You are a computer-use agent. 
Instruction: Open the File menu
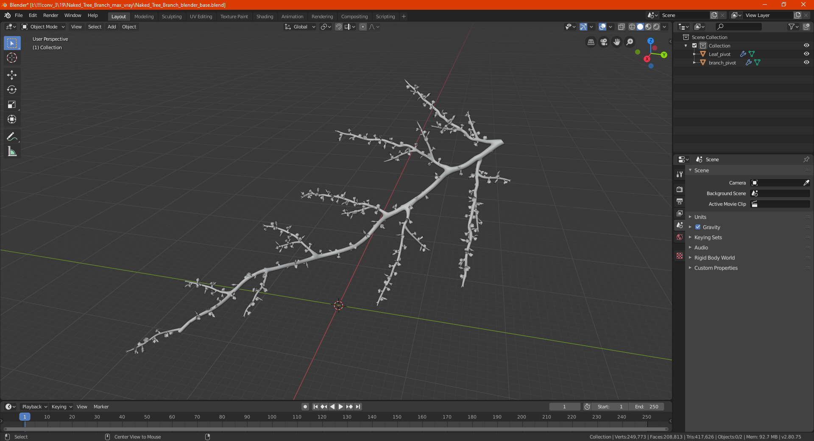coord(19,15)
